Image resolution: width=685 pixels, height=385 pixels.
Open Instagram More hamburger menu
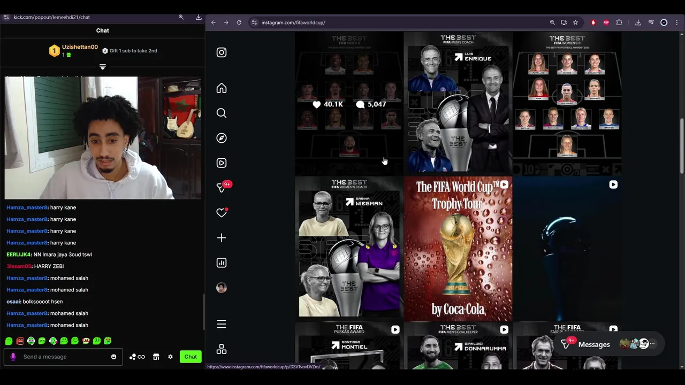click(x=222, y=324)
